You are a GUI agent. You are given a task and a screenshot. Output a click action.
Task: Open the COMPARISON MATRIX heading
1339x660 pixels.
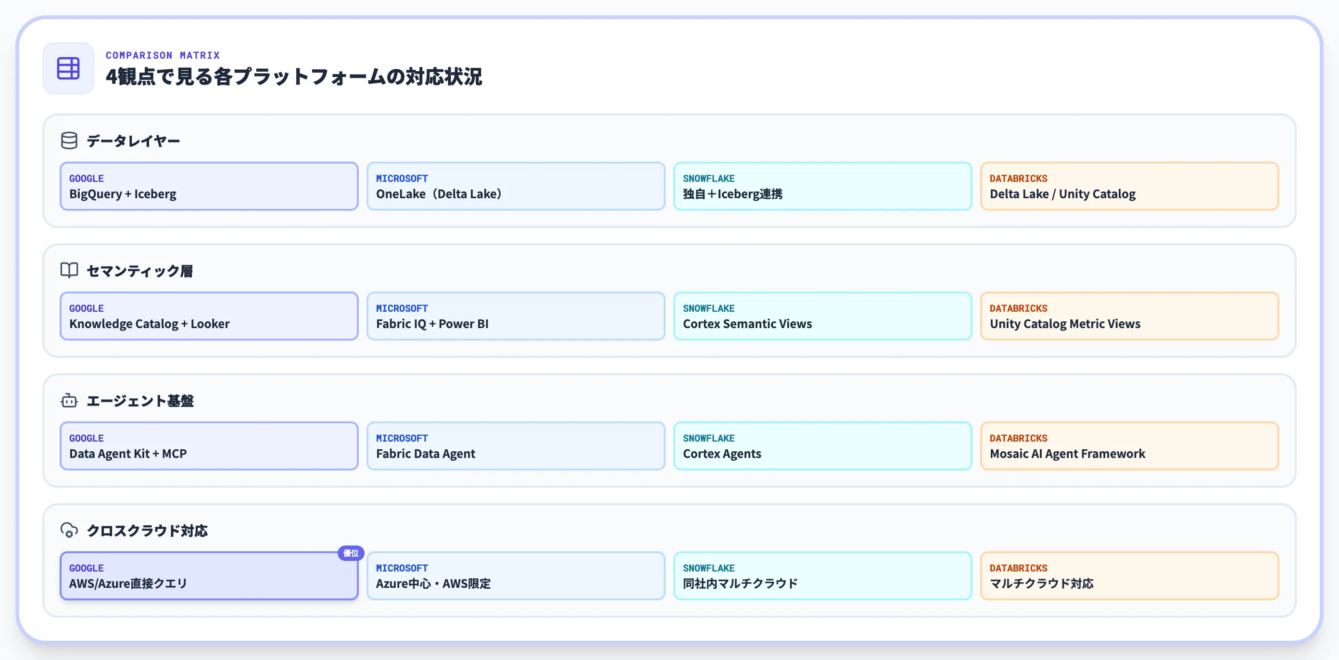click(x=163, y=55)
